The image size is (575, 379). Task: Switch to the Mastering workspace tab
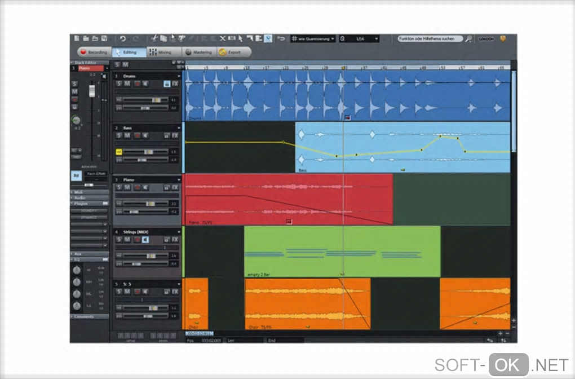pos(199,52)
